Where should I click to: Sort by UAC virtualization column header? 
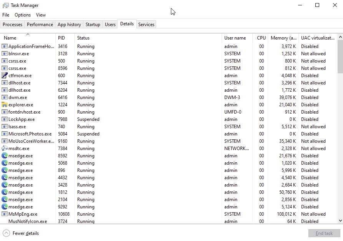[318, 38]
